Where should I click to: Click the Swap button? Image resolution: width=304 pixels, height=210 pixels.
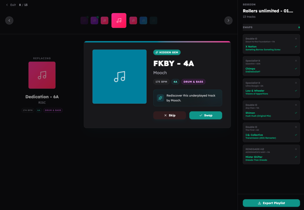(x=205, y=115)
